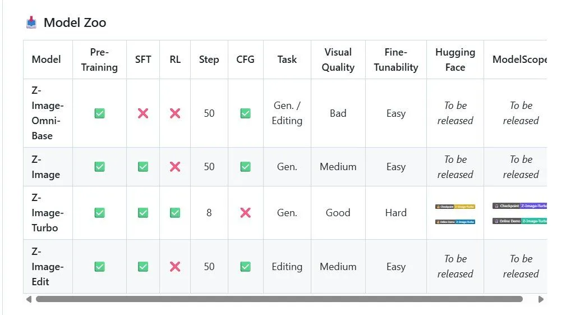The width and height of the screenshot is (566, 315).
Task: Open ModelScope Checkpoint badge for Z-Image-Turbo
Action: point(519,206)
